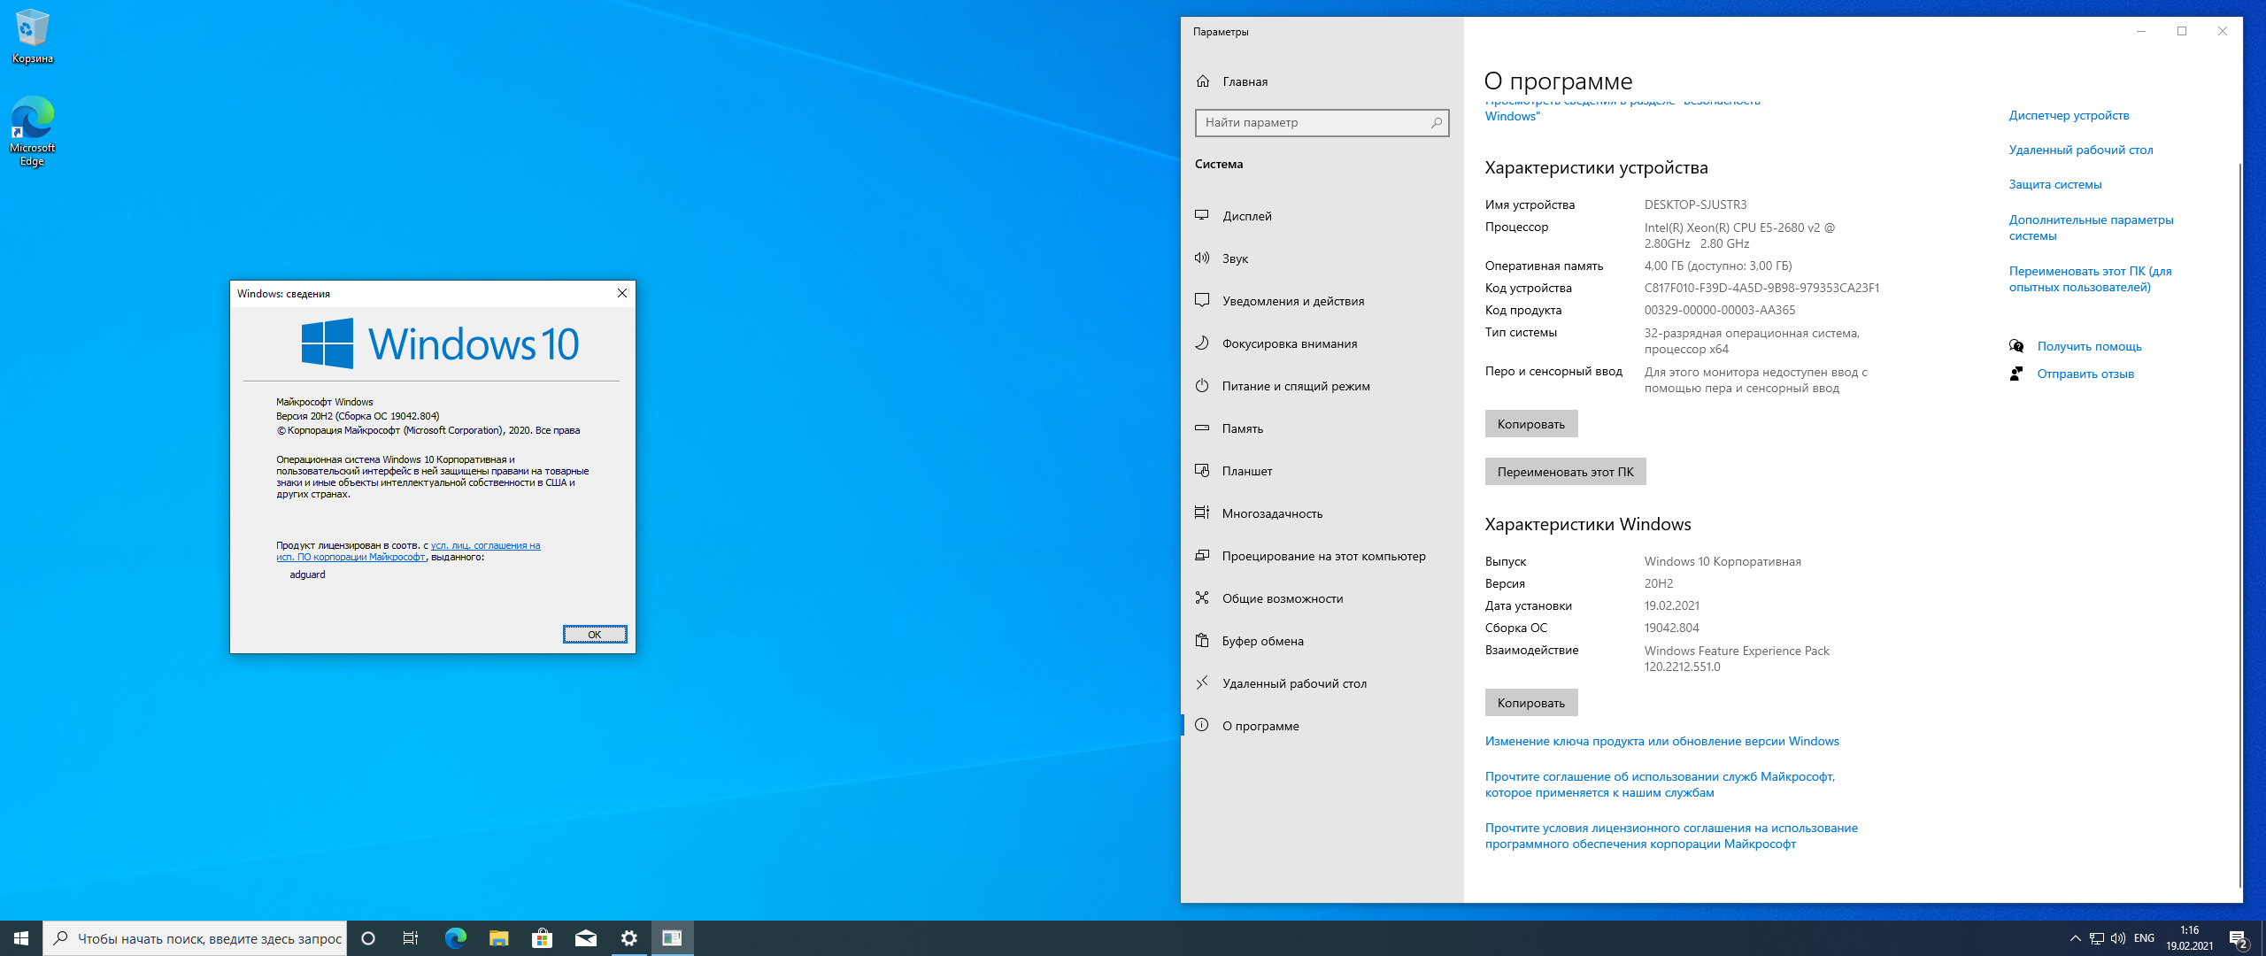Show hidden tray icons chevron
This screenshot has width=2266, height=956.
[2075, 938]
